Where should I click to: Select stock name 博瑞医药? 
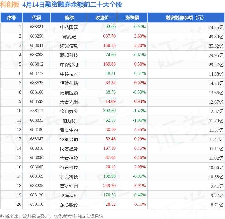click(69, 93)
